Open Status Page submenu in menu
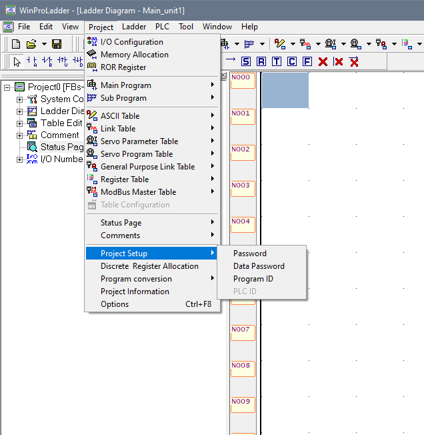 click(152, 223)
